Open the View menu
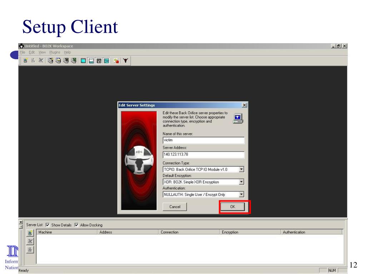Screen dimensions: 366x274 tap(42, 52)
